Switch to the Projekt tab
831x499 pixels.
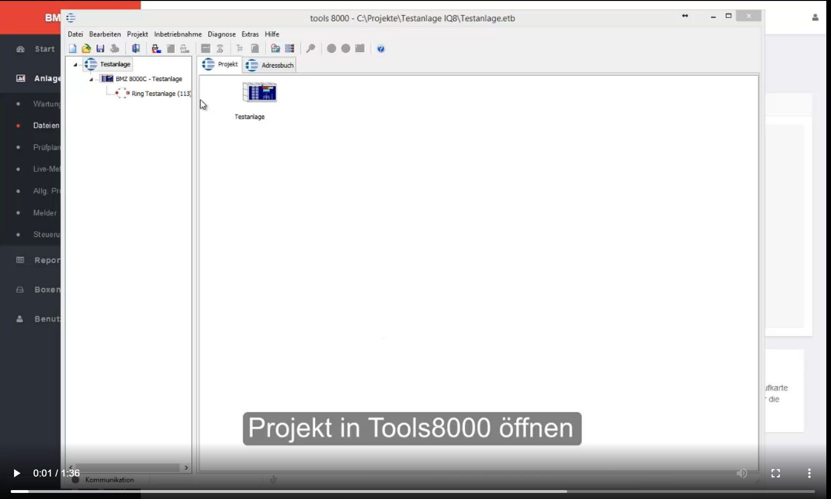coord(220,65)
